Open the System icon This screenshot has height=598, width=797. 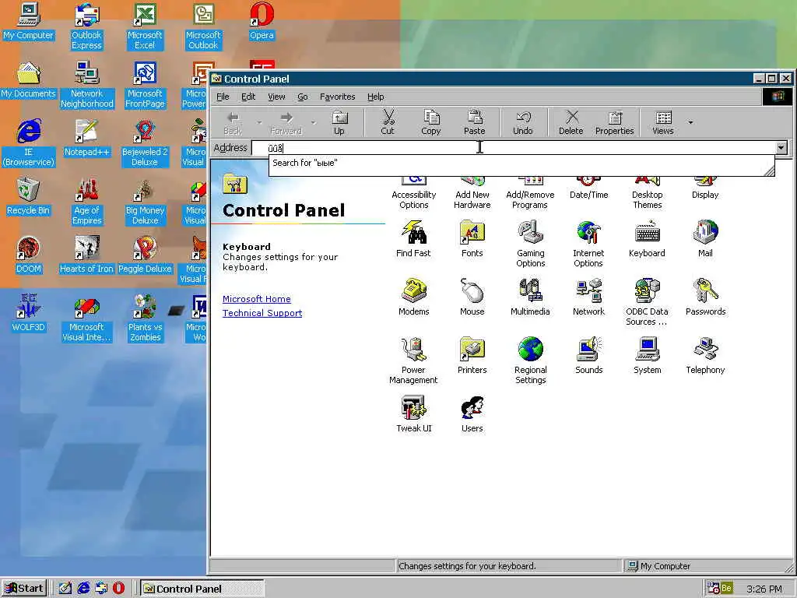pyautogui.click(x=647, y=356)
